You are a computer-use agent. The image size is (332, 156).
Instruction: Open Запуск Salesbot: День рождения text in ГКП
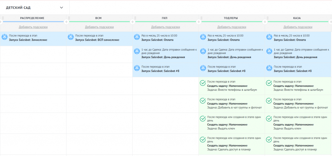point(163,57)
